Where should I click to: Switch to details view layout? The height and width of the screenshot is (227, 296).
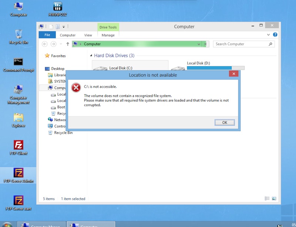pos(267,199)
